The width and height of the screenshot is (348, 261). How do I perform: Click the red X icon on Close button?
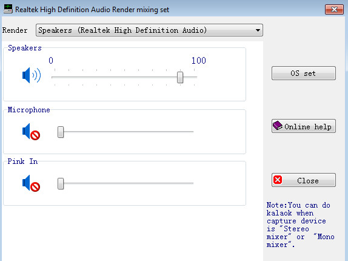pos(278,180)
